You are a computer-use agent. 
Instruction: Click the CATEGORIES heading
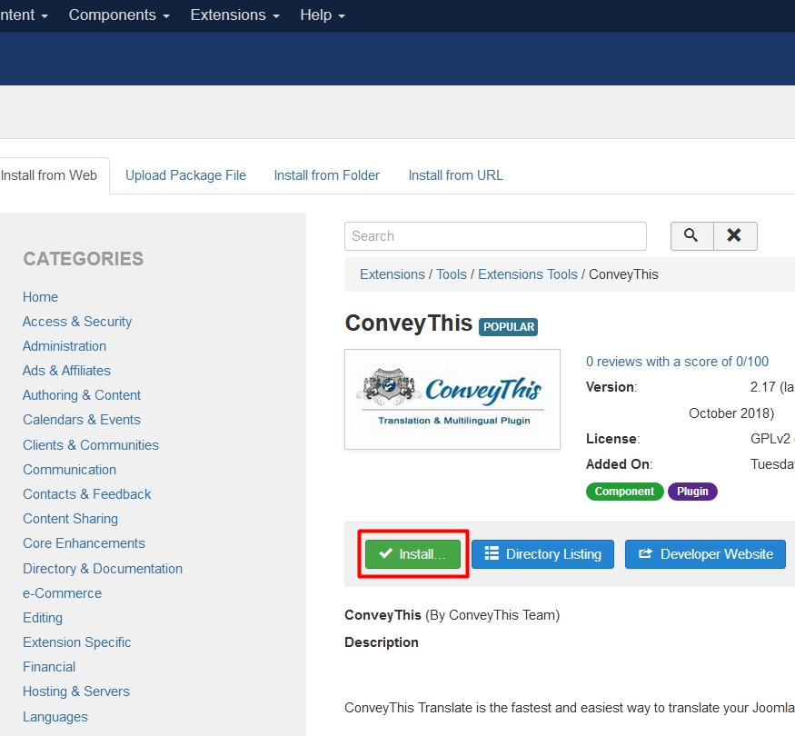click(84, 259)
